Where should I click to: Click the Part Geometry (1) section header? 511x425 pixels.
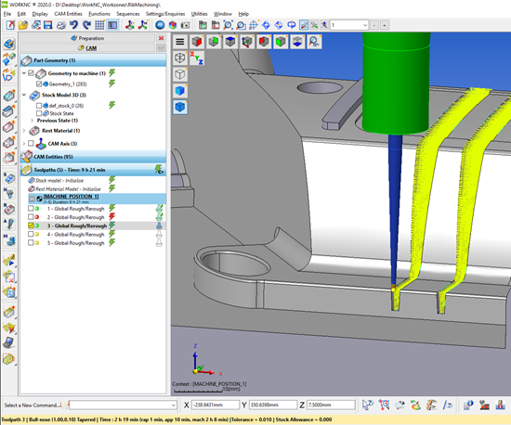pyautogui.click(x=93, y=60)
